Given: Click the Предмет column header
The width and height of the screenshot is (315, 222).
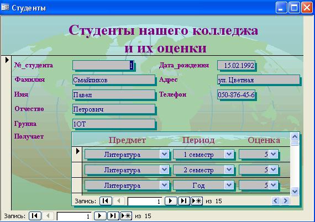Looking at the screenshot, I should (127, 140).
